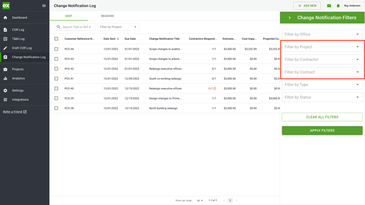The image size is (365, 205).
Task: Click the Date Sent sort arrow
Action: (118, 39)
